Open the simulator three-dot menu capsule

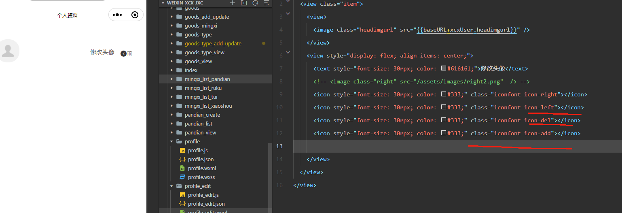(x=117, y=15)
